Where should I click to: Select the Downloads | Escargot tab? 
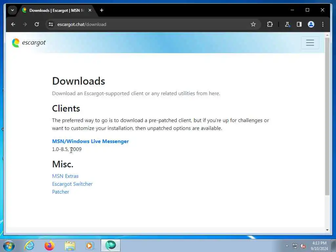[x=56, y=10]
